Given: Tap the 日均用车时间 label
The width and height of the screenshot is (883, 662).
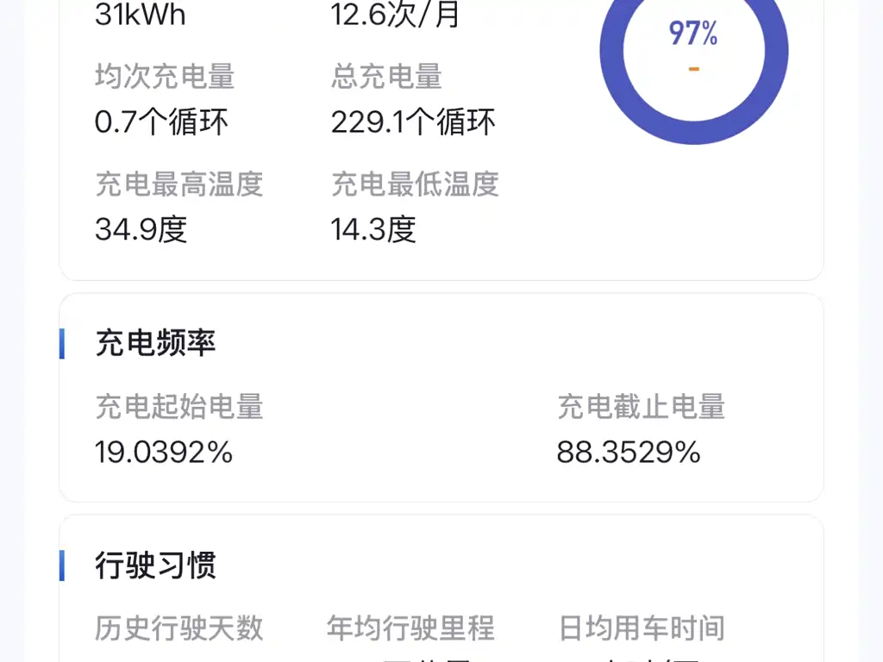Looking at the screenshot, I should (x=642, y=628).
